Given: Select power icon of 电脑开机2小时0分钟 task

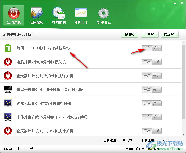Looking at the screenshot, I should click(8, 62).
